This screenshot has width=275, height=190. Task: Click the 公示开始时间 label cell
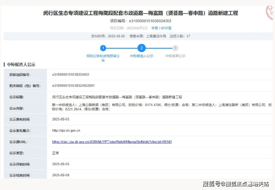click(x=25, y=164)
